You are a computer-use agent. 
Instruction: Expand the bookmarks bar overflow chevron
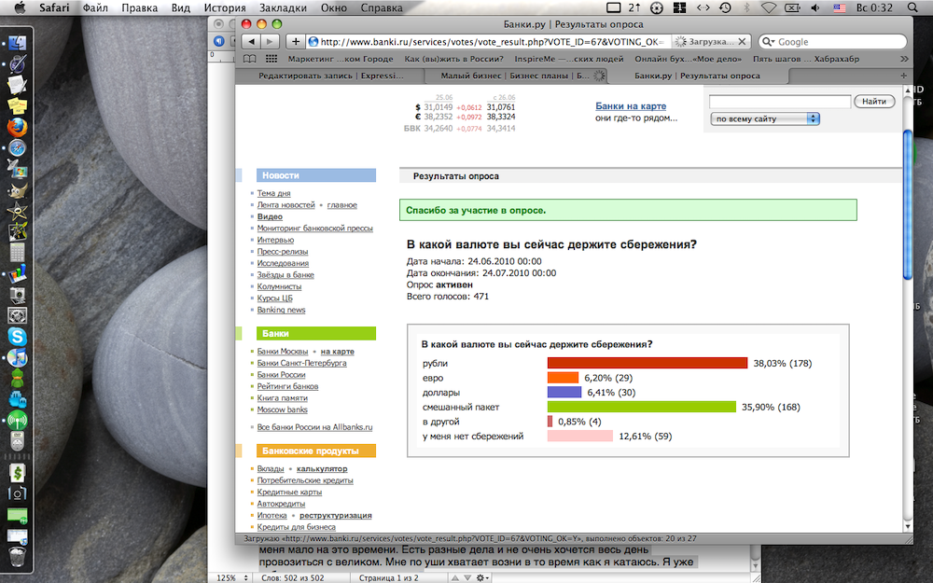[900, 59]
